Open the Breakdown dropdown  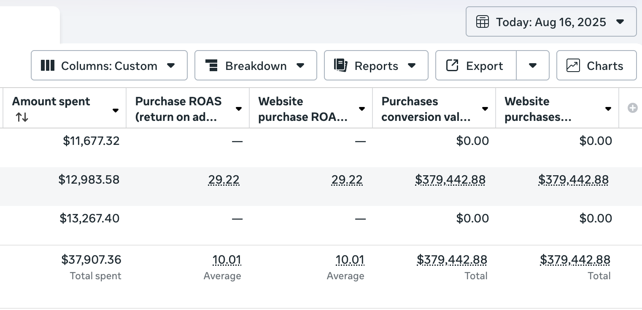point(300,65)
